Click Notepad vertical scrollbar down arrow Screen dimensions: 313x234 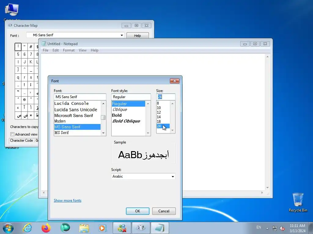[x=267, y=188]
